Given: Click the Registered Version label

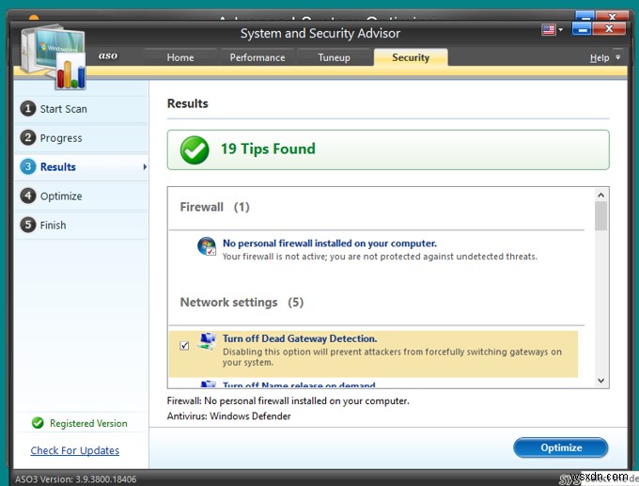Looking at the screenshot, I should coord(88,423).
